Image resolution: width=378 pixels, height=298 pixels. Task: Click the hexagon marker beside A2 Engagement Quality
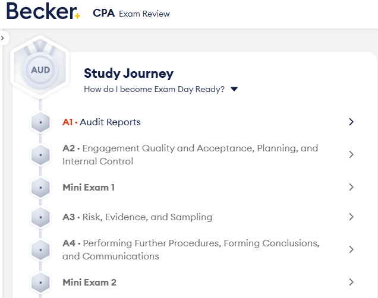(x=40, y=154)
